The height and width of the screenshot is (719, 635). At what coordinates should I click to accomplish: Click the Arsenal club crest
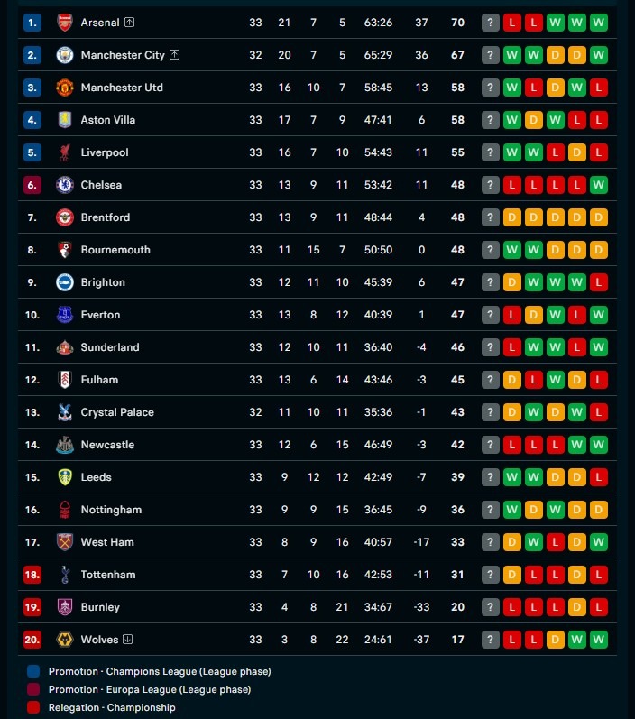[x=65, y=23]
